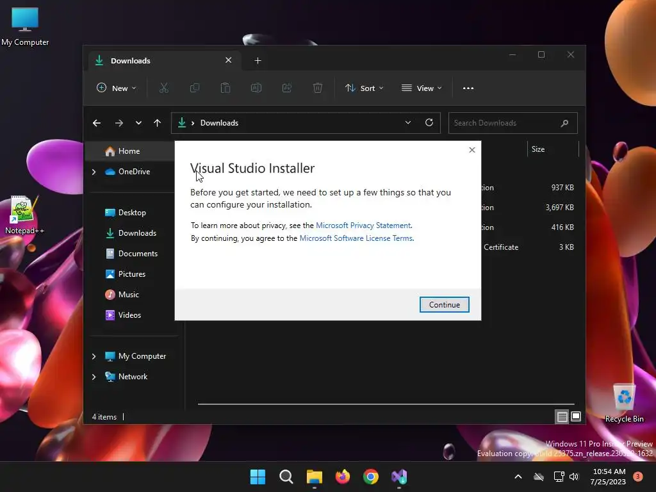Select Documents in navigation pane
656x492 pixels.
tap(138, 254)
